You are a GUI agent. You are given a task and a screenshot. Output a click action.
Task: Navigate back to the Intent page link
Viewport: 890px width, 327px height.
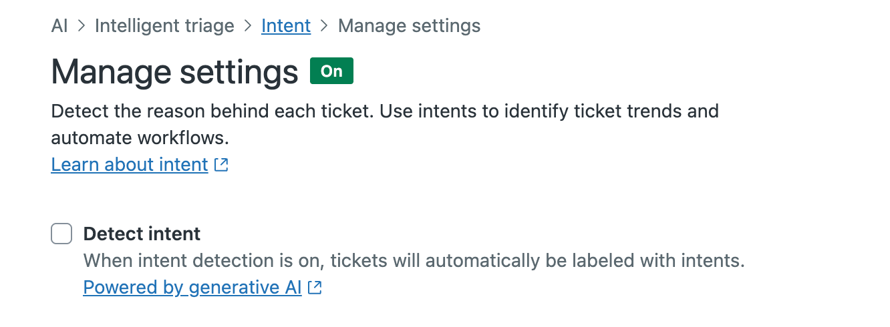[x=286, y=26]
